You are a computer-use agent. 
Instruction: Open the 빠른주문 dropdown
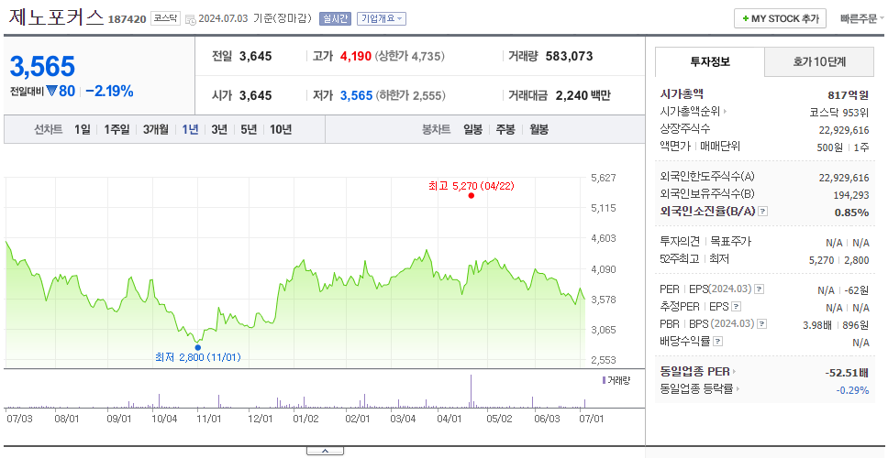(x=862, y=18)
